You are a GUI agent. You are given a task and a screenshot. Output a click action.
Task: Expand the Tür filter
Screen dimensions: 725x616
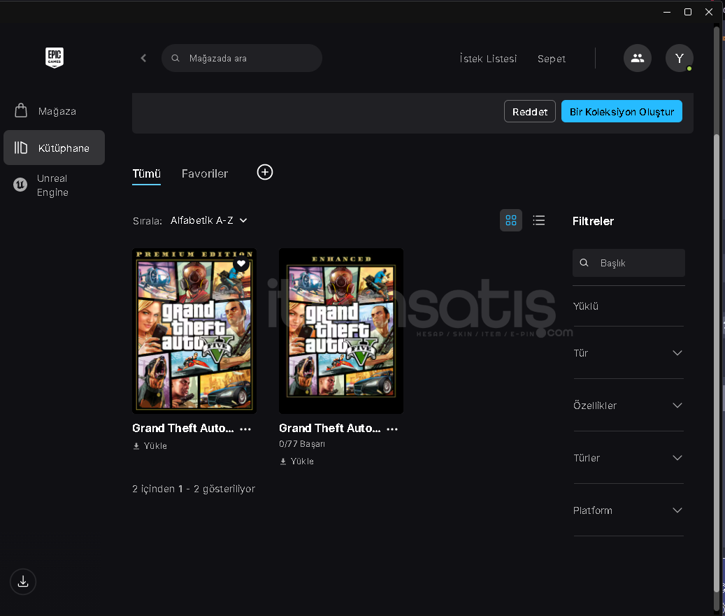coord(629,353)
